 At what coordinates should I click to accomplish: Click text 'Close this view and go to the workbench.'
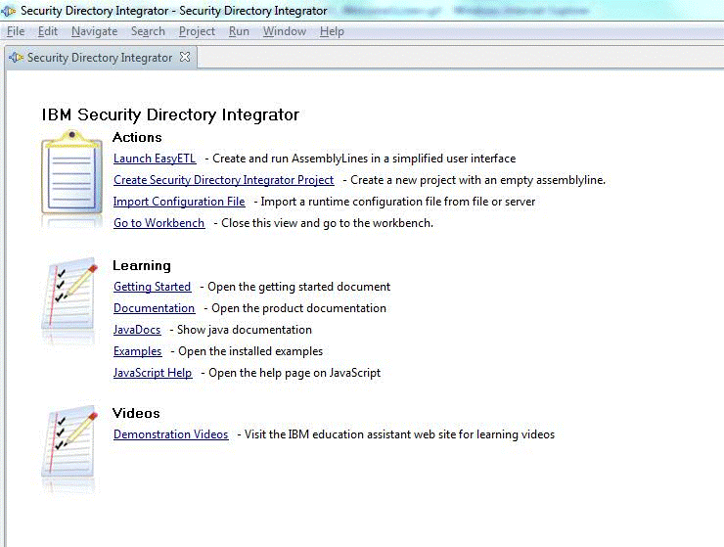(328, 223)
